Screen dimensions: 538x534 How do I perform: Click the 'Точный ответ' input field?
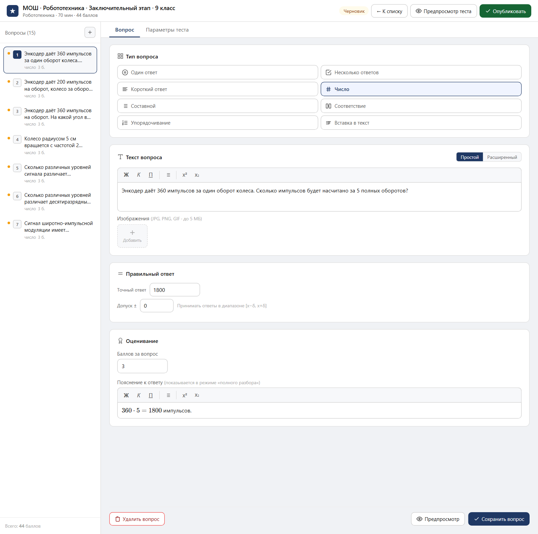point(175,290)
